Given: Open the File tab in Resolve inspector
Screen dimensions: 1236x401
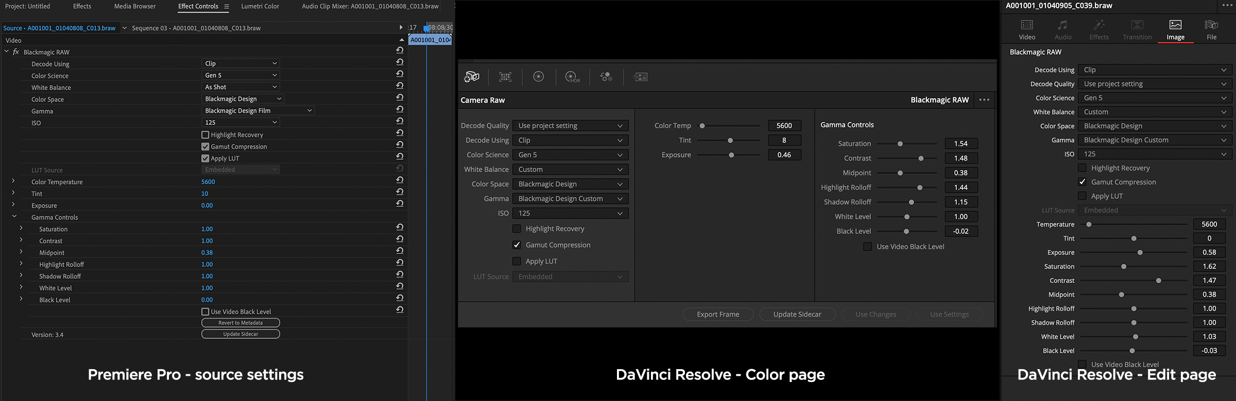Looking at the screenshot, I should point(1211,30).
